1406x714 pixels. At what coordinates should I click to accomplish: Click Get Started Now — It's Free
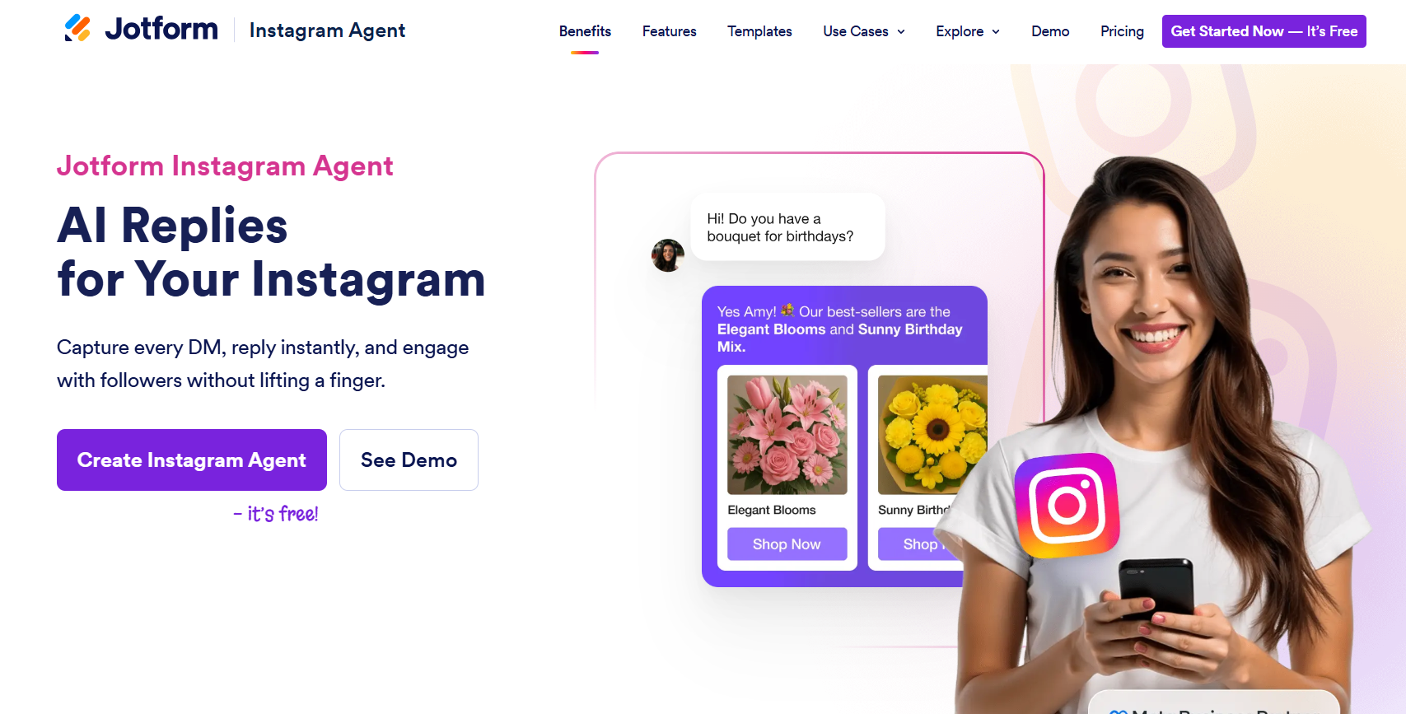tap(1264, 31)
